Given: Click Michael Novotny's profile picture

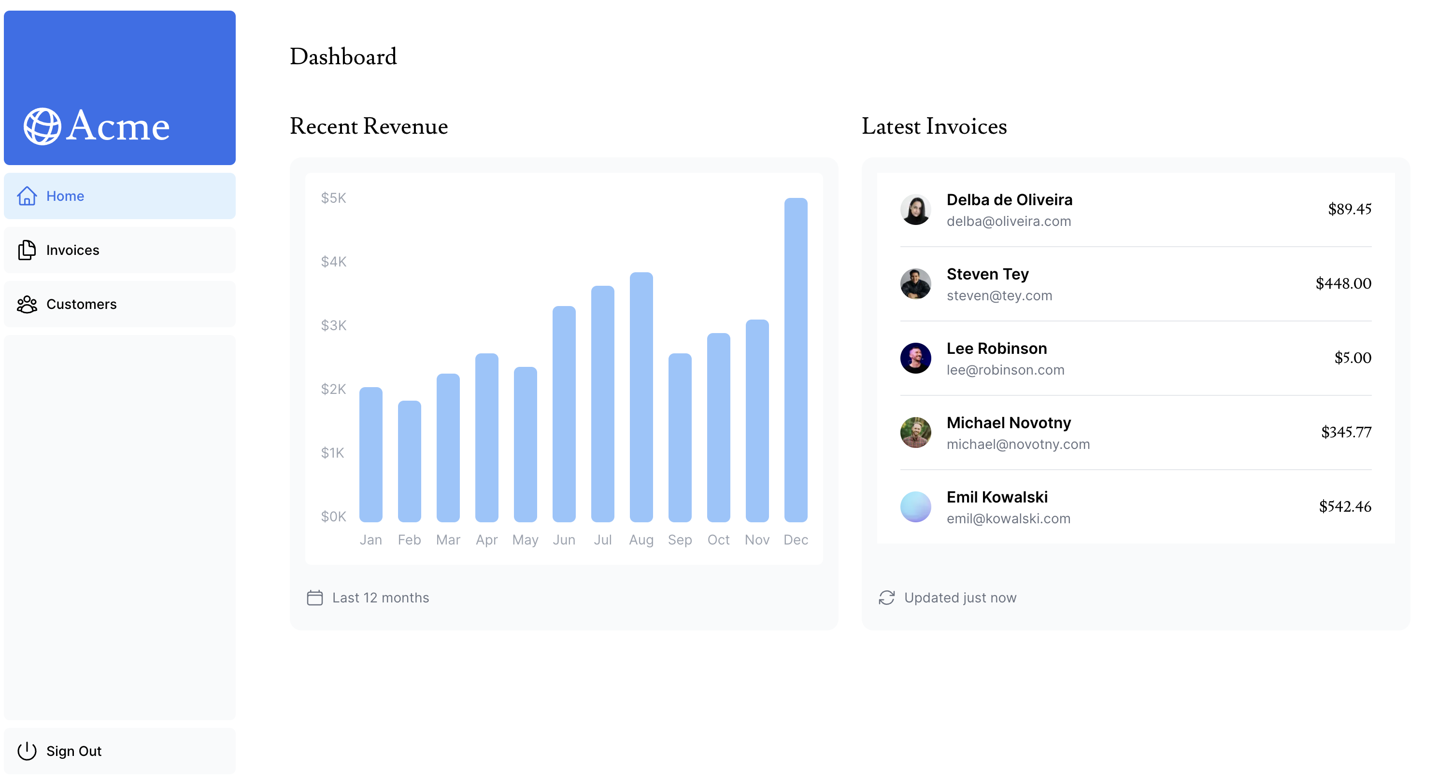Looking at the screenshot, I should pyautogui.click(x=915, y=433).
